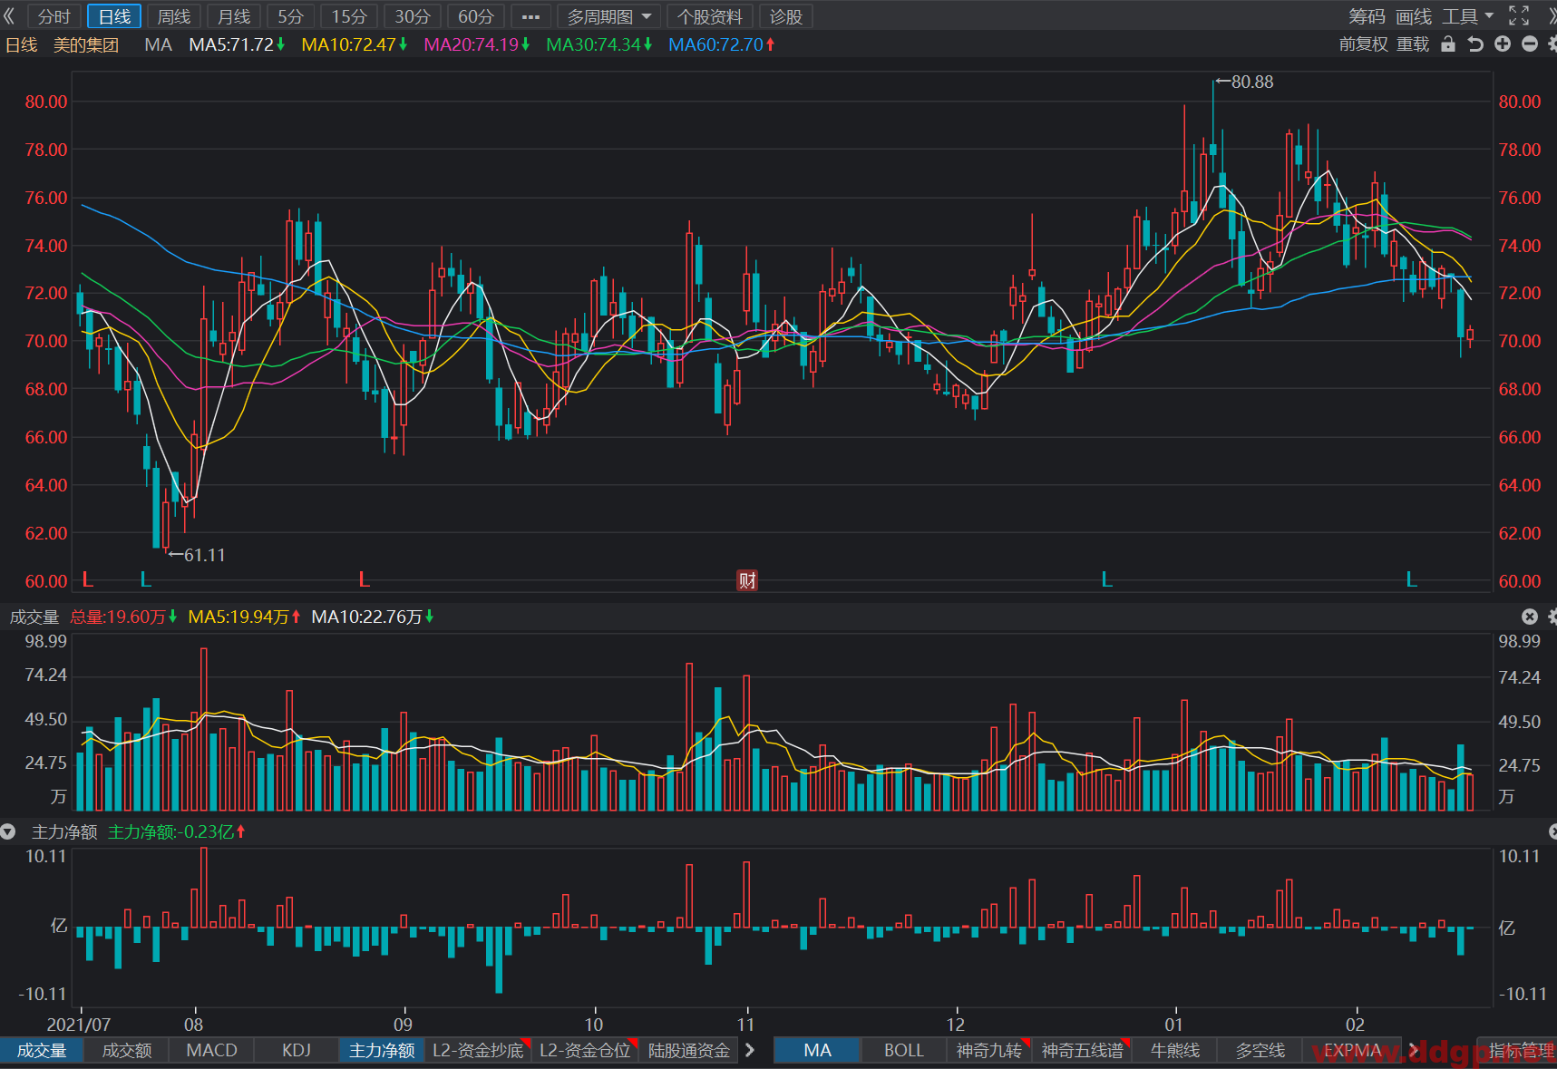The height and width of the screenshot is (1069, 1557).
Task: Click the 主力净额:-0.23亿 value label
Action: click(176, 831)
